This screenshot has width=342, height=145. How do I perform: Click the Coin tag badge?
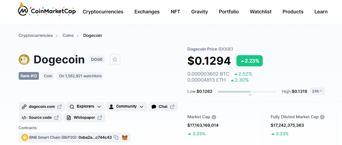click(x=48, y=76)
